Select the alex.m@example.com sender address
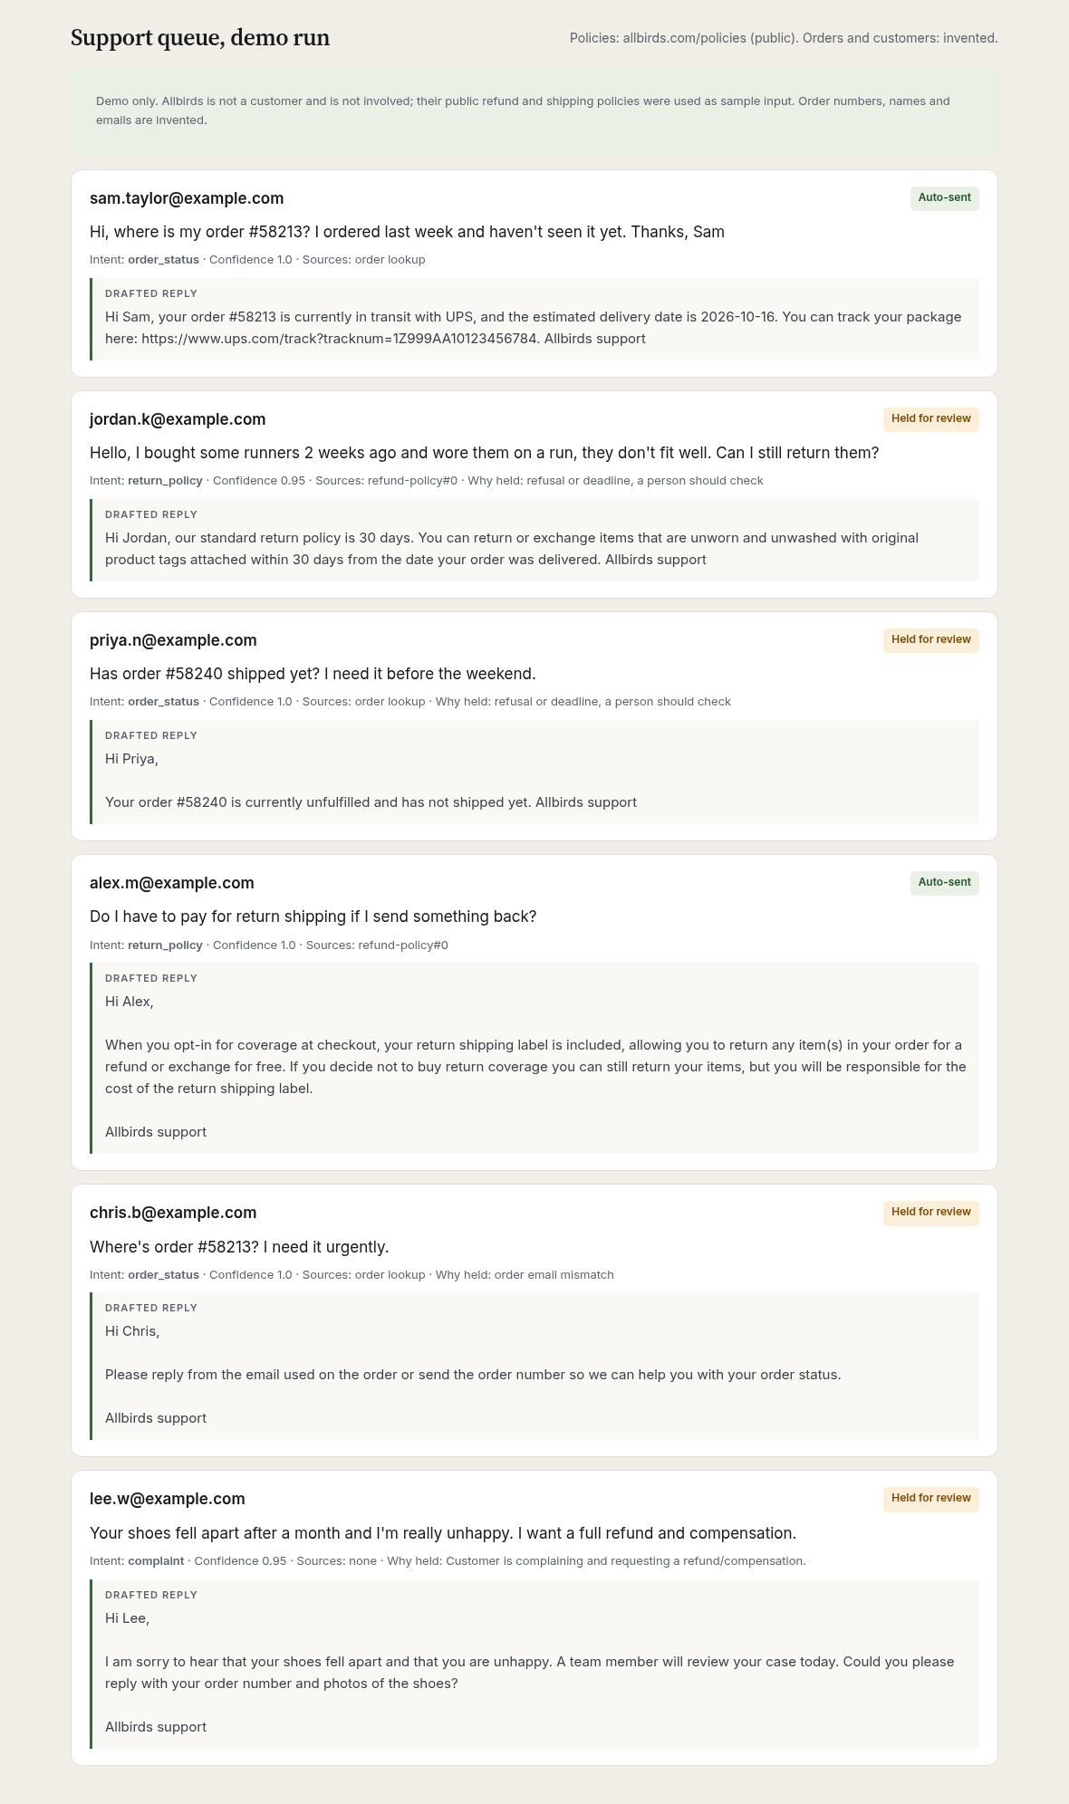 pyautogui.click(x=172, y=883)
